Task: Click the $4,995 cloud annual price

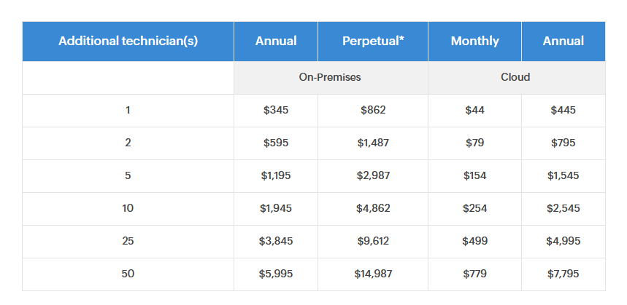Action: pyautogui.click(x=563, y=242)
